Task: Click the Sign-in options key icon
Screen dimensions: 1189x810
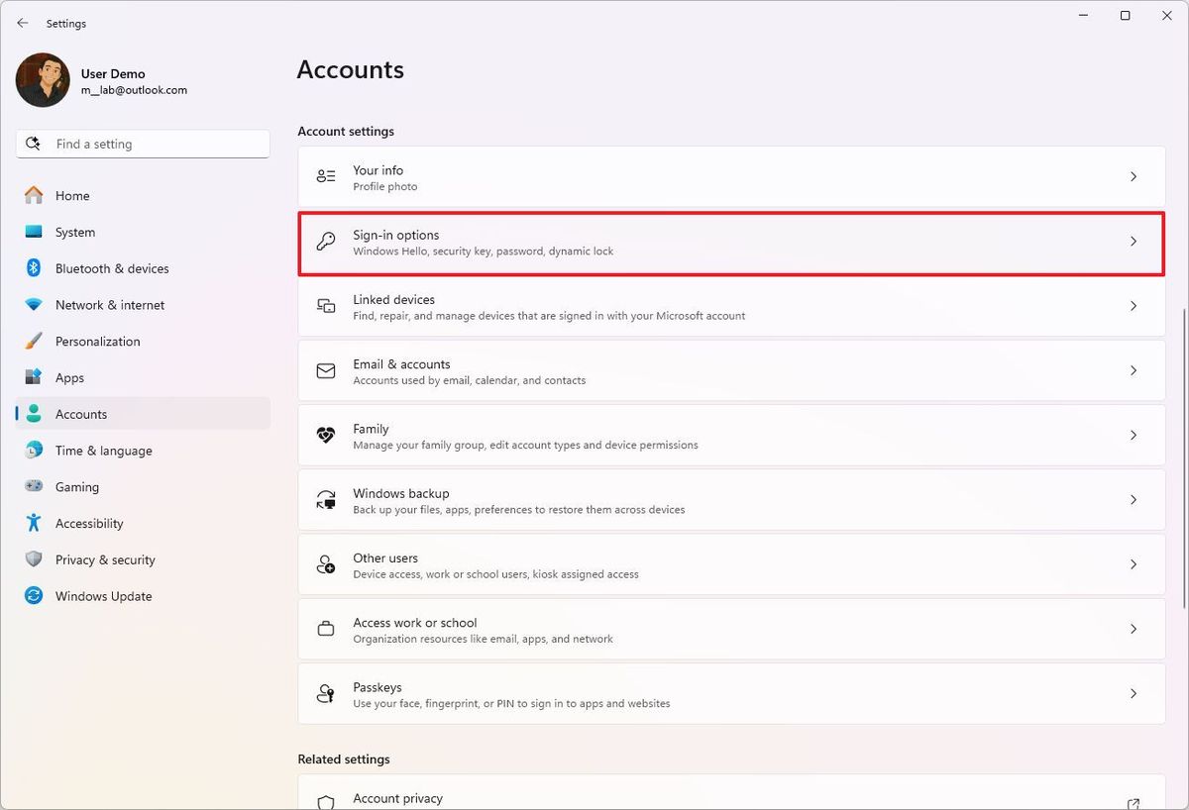Action: tap(326, 242)
